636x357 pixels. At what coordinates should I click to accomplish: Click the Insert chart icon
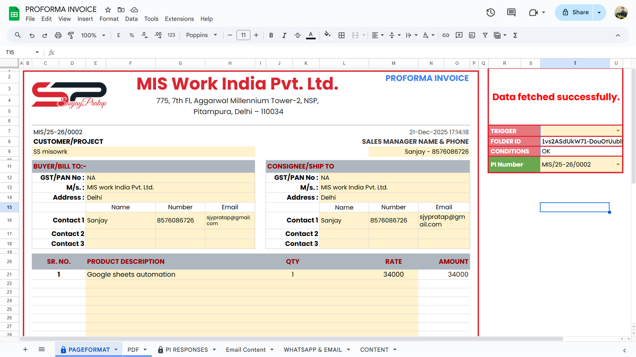tap(472, 35)
